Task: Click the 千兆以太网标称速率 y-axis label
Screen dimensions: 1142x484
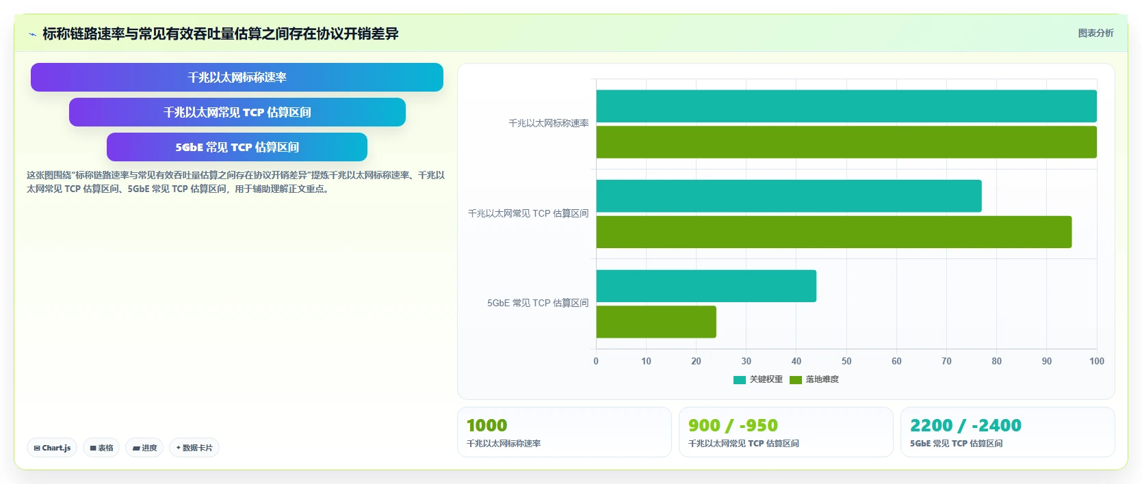Action: (548, 123)
